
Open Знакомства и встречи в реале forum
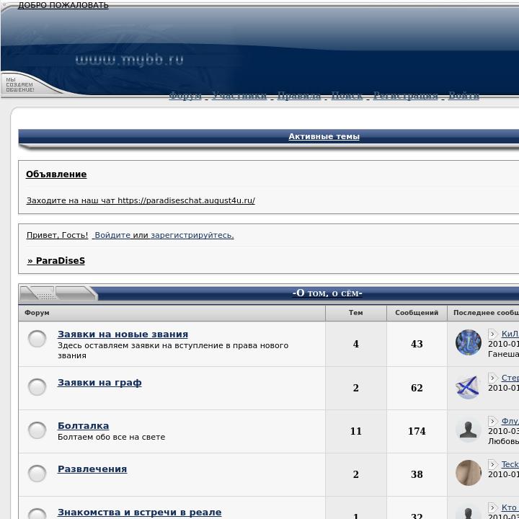pos(140,512)
